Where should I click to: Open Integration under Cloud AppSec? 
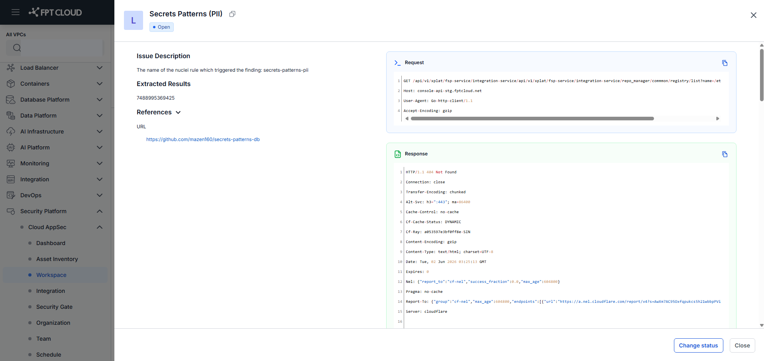tap(55, 291)
